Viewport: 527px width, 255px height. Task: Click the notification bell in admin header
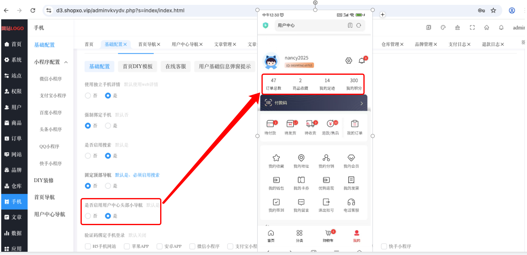point(501,28)
